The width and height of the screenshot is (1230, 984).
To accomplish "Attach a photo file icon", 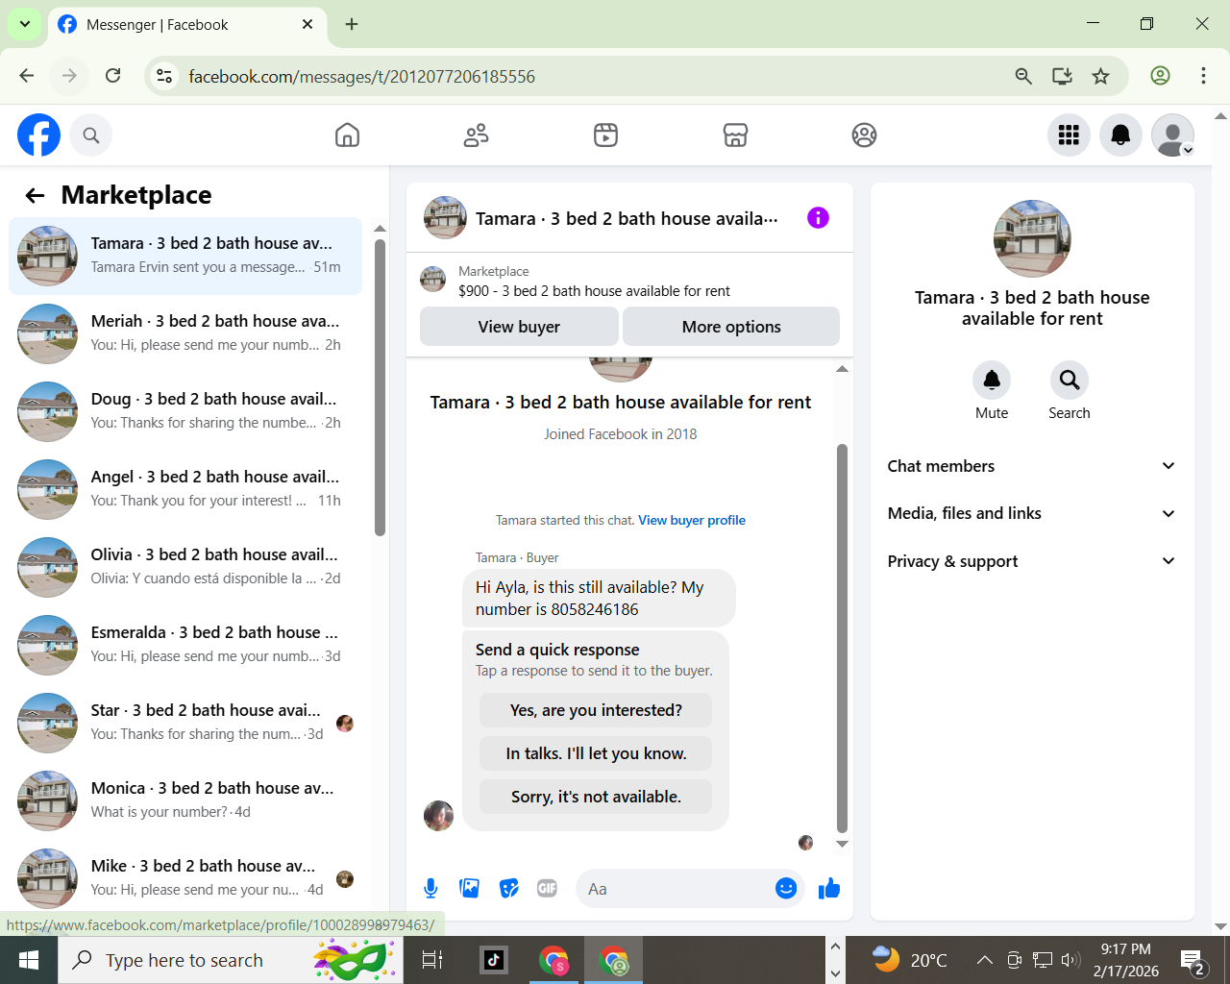I will click(470, 889).
